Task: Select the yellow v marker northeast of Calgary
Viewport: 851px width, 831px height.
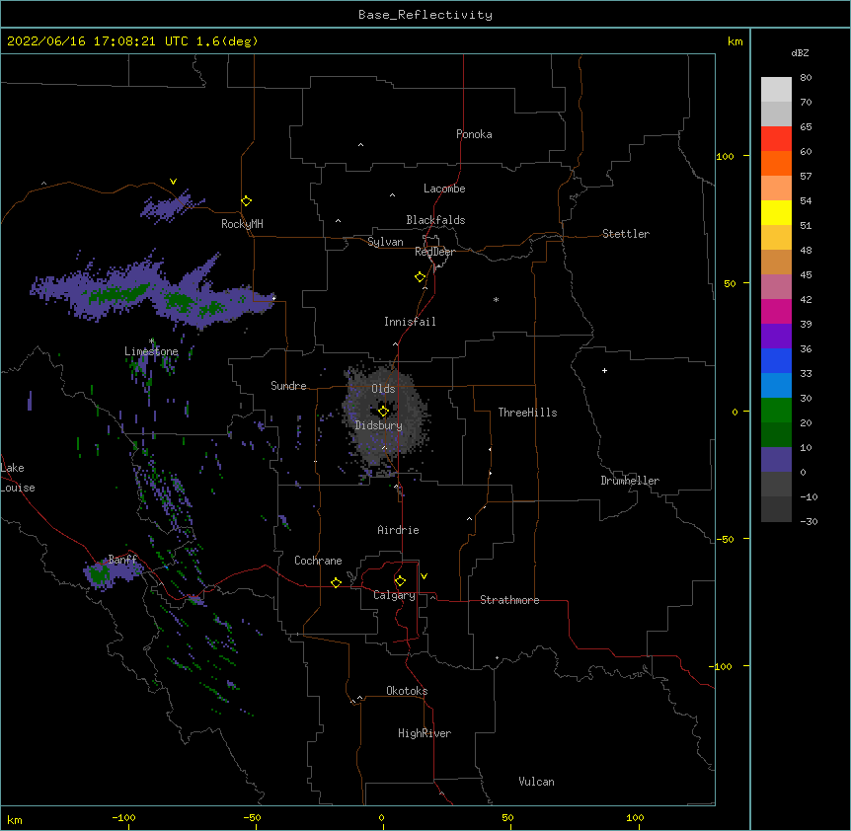Action: pyautogui.click(x=424, y=576)
